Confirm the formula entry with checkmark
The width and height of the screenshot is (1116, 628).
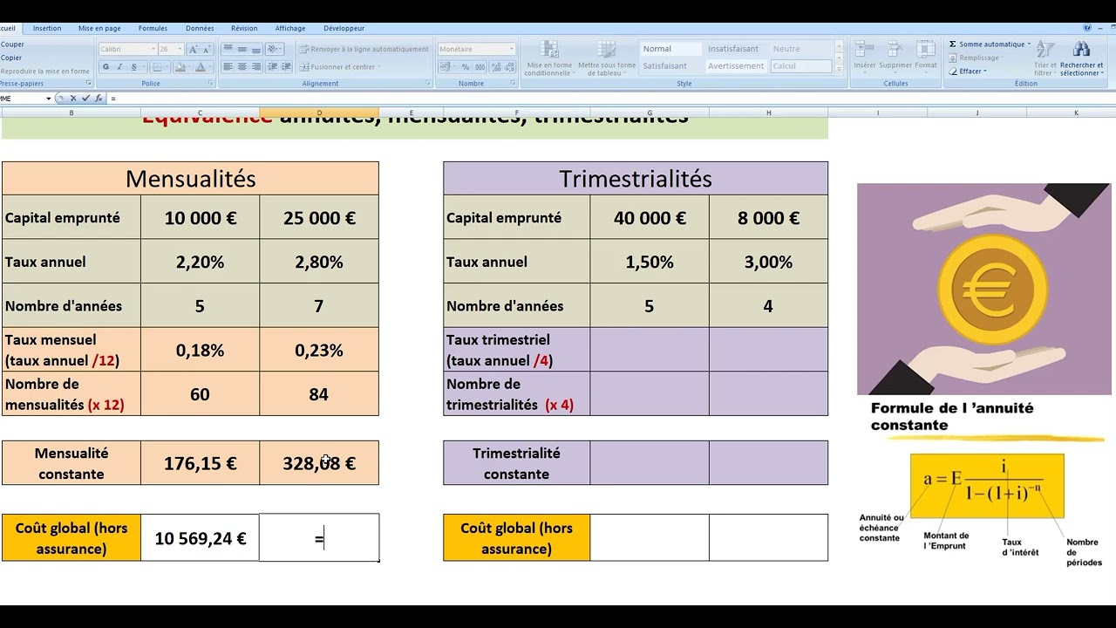85,99
